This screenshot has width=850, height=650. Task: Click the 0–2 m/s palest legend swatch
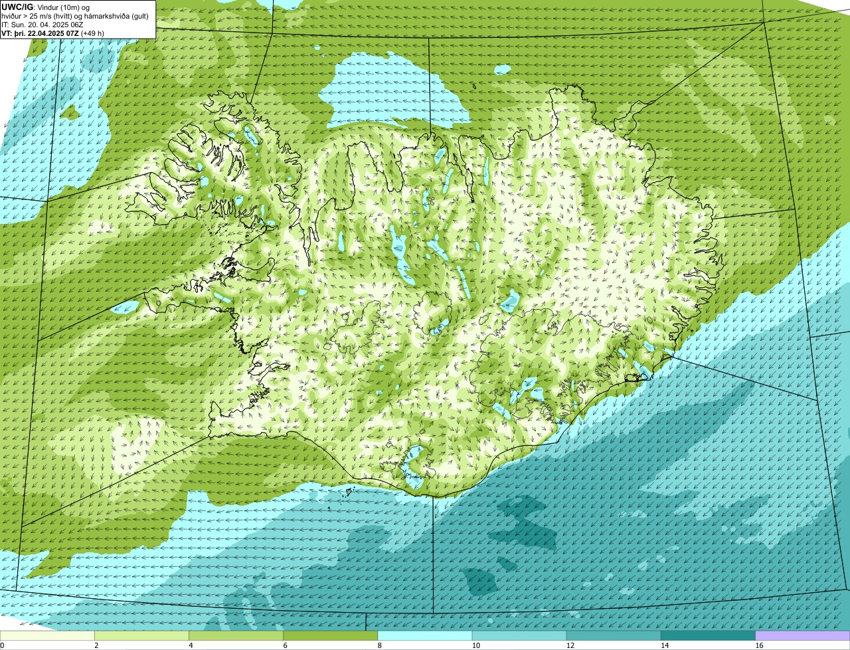click(47, 635)
